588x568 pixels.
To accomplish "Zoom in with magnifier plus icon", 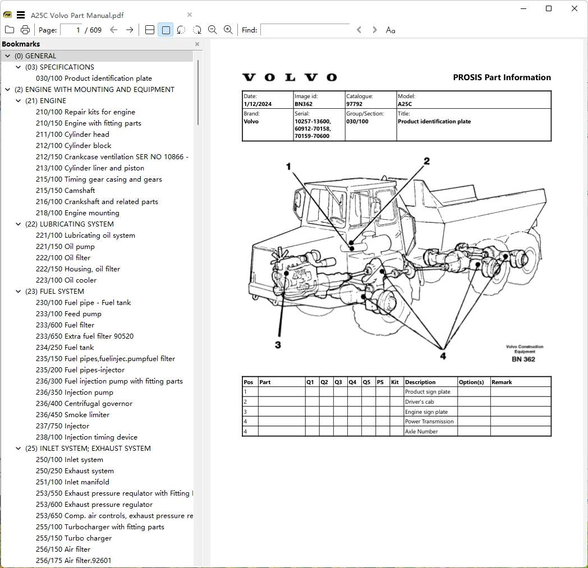I will (228, 30).
